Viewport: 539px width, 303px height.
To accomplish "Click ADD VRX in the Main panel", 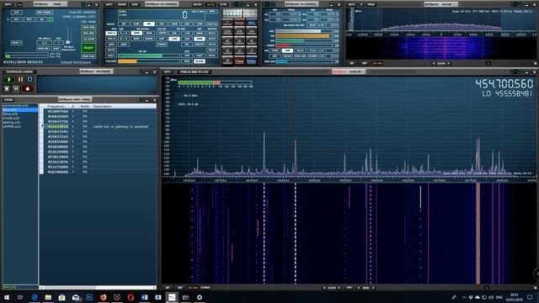I will [x=88, y=27].
